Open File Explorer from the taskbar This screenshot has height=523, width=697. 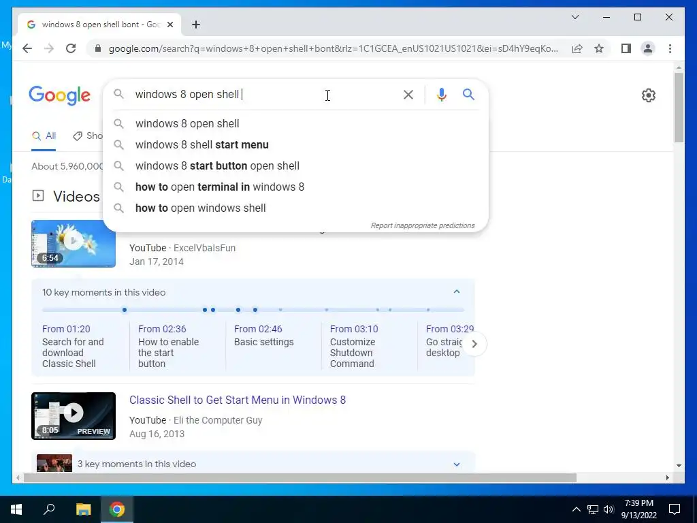click(83, 509)
